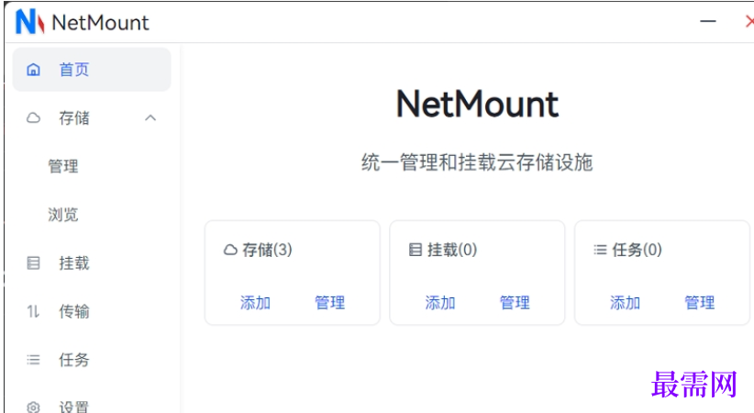The image size is (754, 413).
Task: Open the 首页 home menu item
Action: pyautogui.click(x=92, y=70)
